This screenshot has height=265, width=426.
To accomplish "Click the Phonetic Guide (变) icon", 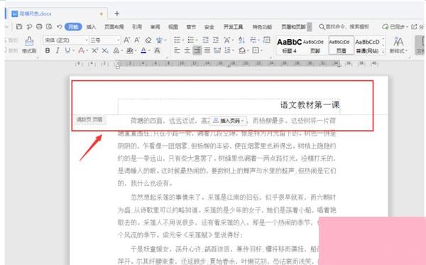I will 160,40.
